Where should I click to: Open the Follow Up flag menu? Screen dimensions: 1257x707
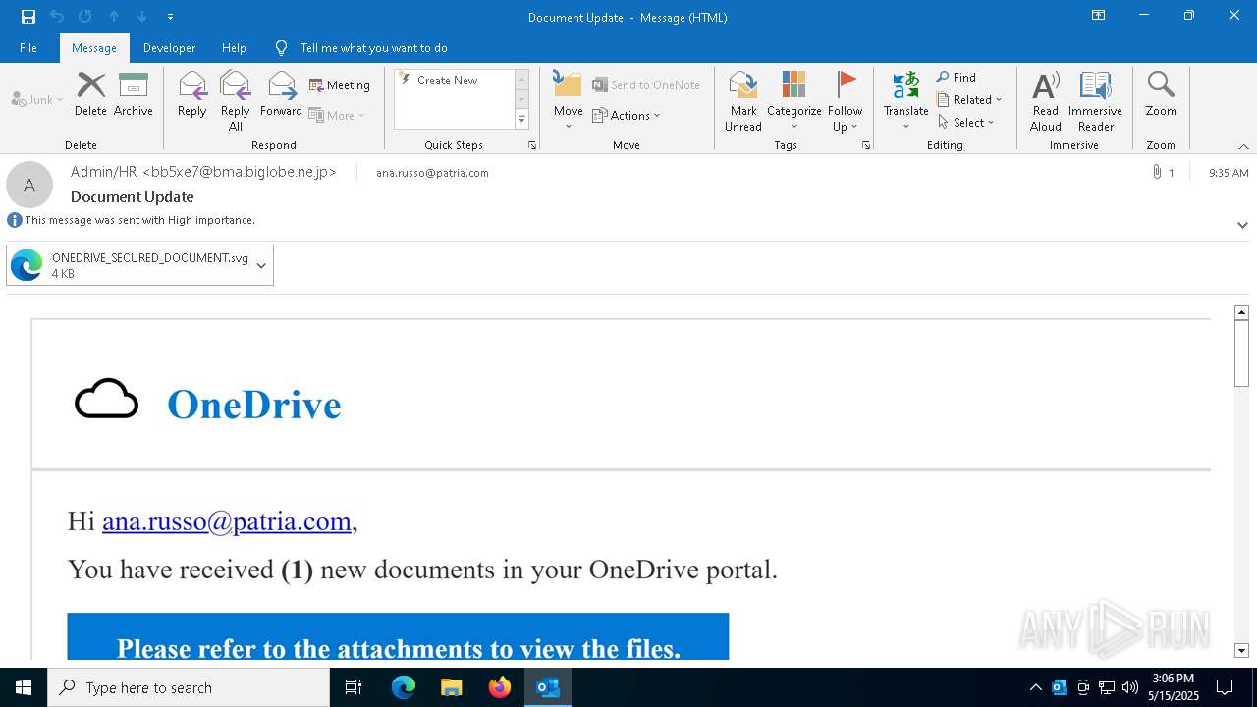845,101
